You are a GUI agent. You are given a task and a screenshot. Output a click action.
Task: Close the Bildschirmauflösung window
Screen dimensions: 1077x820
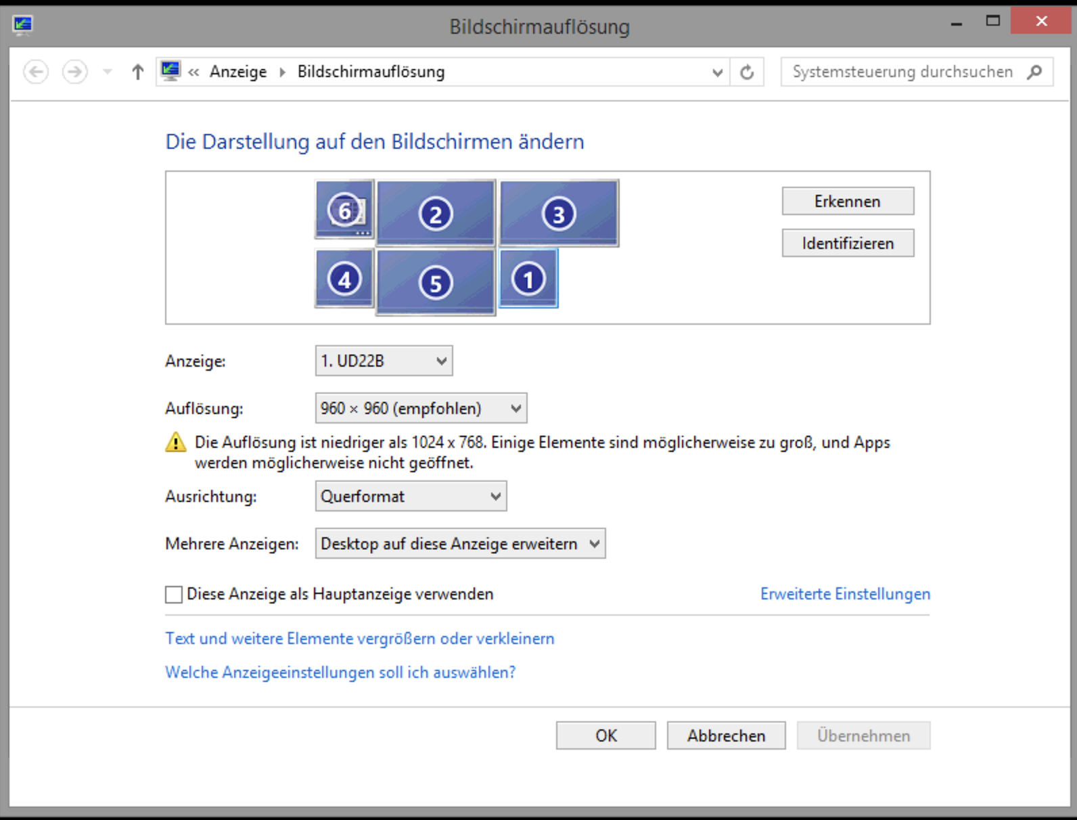coord(1041,21)
